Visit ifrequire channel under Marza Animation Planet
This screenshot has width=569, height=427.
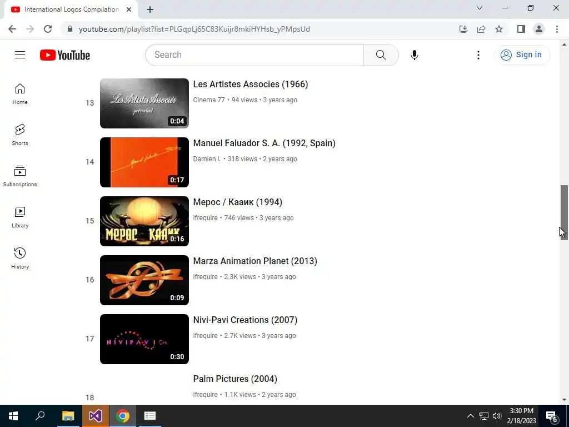[206, 277]
